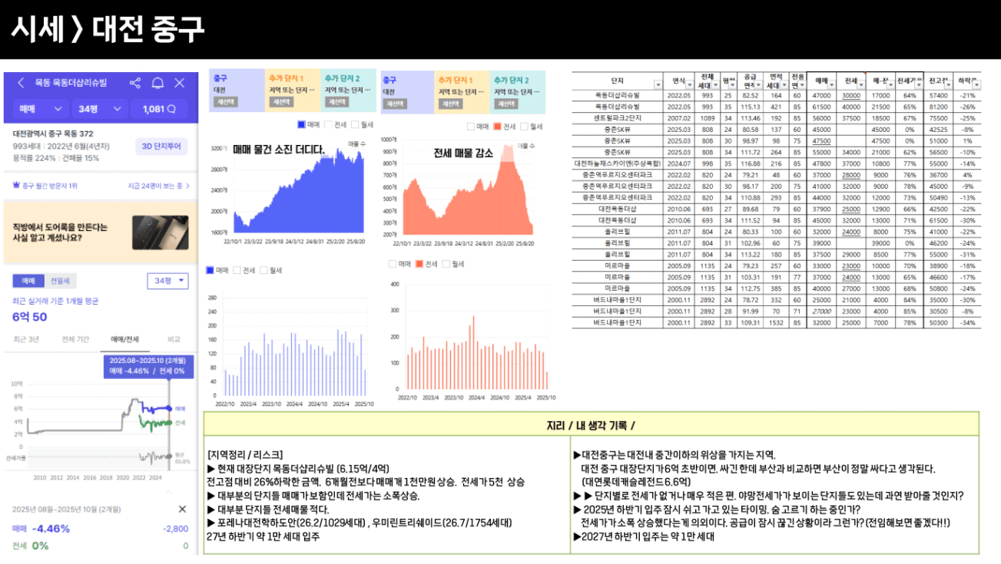Viewport: 1001px width, 564px height.
Task: Open the 전고점 column filter dropdown
Action: 947,84
